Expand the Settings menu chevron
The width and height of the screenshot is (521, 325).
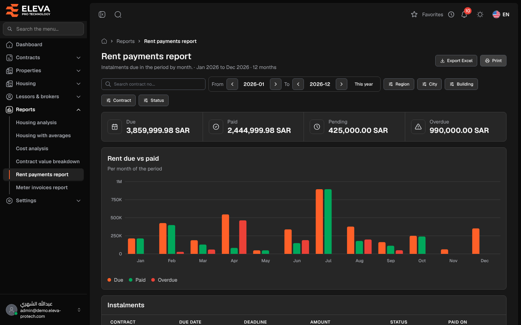(x=79, y=201)
